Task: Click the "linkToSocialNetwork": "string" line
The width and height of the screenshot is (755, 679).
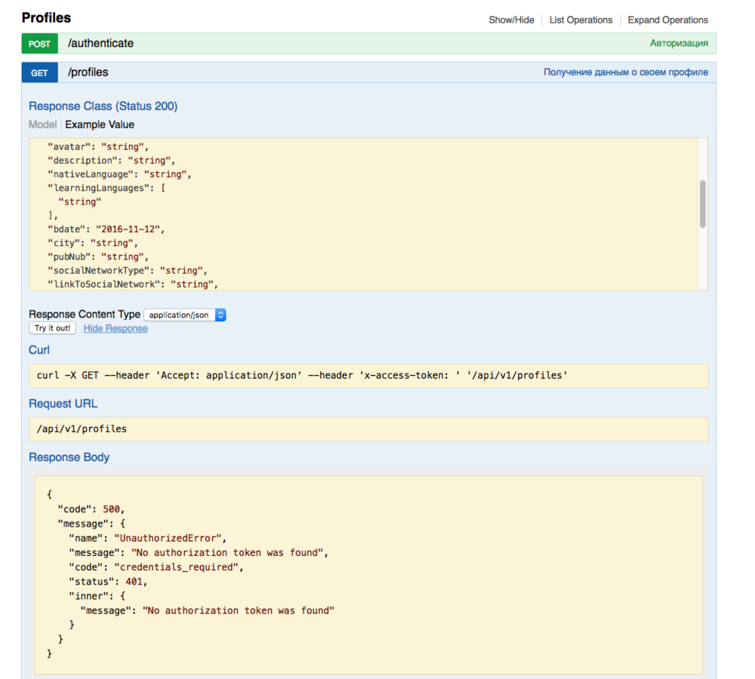Action: click(x=133, y=284)
